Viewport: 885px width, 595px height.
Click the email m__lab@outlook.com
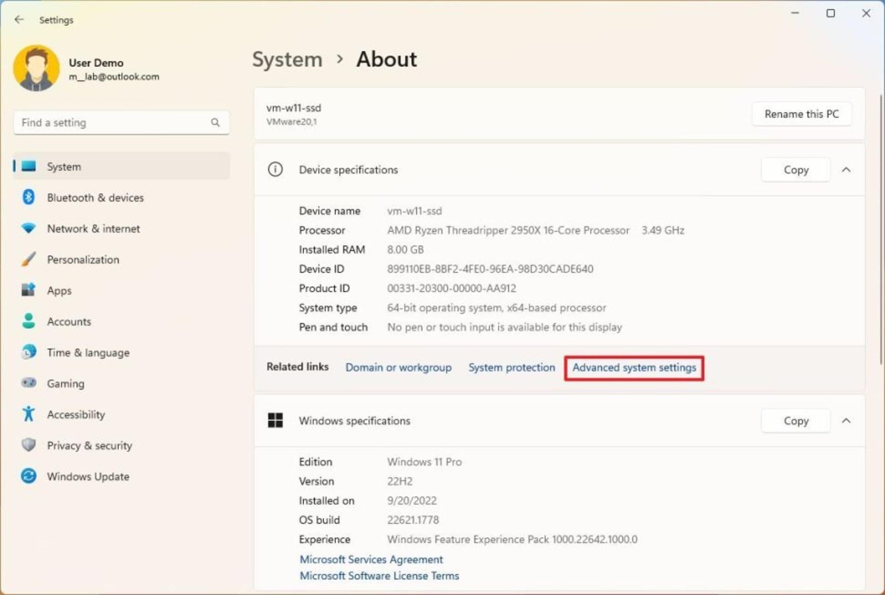point(114,77)
